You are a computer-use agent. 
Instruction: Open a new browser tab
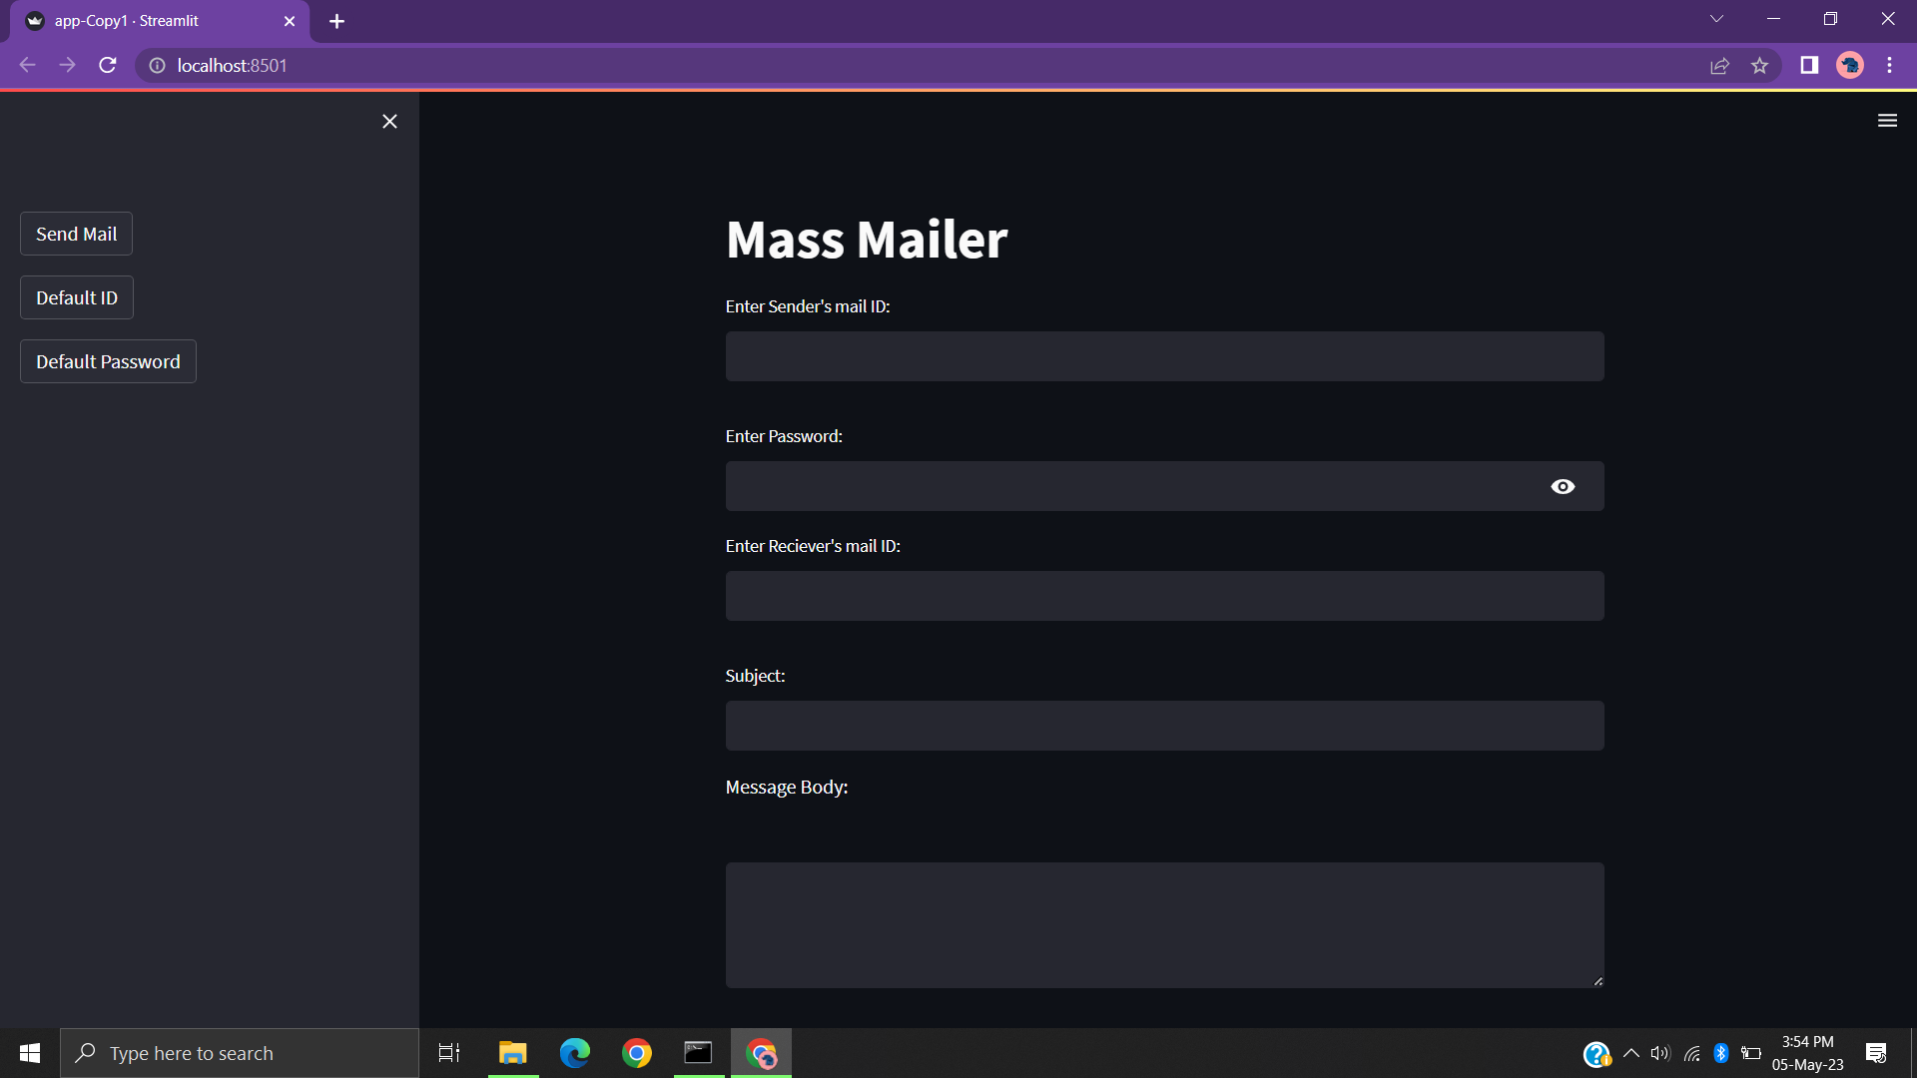(336, 21)
